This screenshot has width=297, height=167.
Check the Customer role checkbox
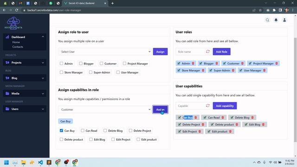[101, 64]
